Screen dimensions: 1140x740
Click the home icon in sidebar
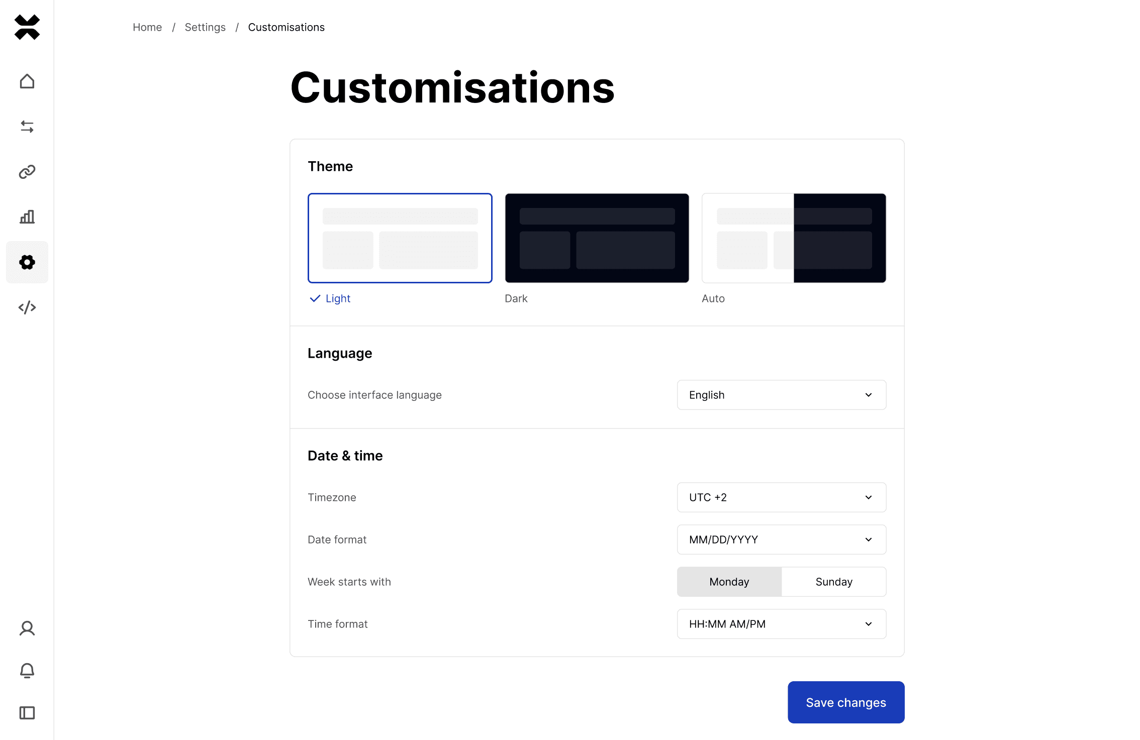(x=27, y=81)
